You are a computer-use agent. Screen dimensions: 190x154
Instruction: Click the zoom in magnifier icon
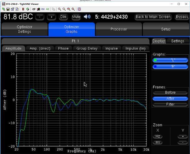[x=59, y=9]
